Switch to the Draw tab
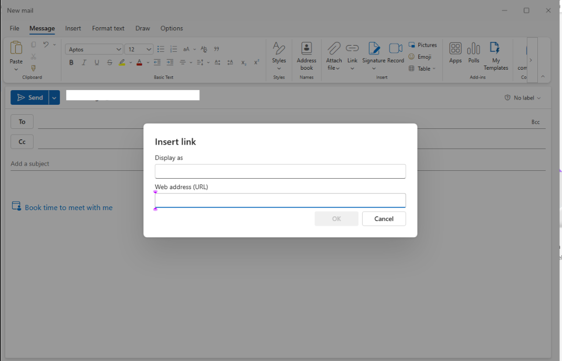 [x=143, y=28]
